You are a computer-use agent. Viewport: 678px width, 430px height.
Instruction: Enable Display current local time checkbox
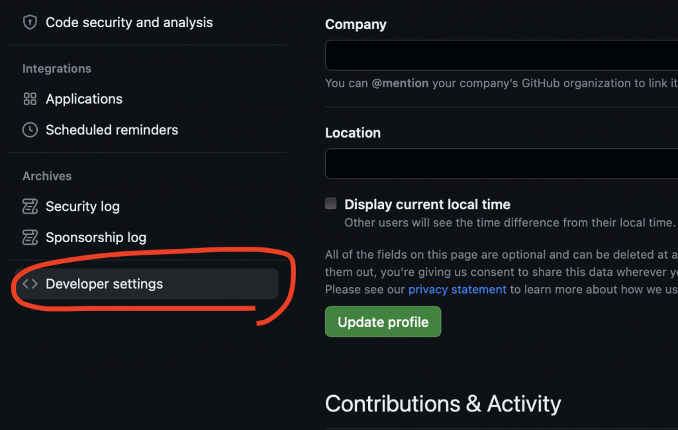point(331,204)
